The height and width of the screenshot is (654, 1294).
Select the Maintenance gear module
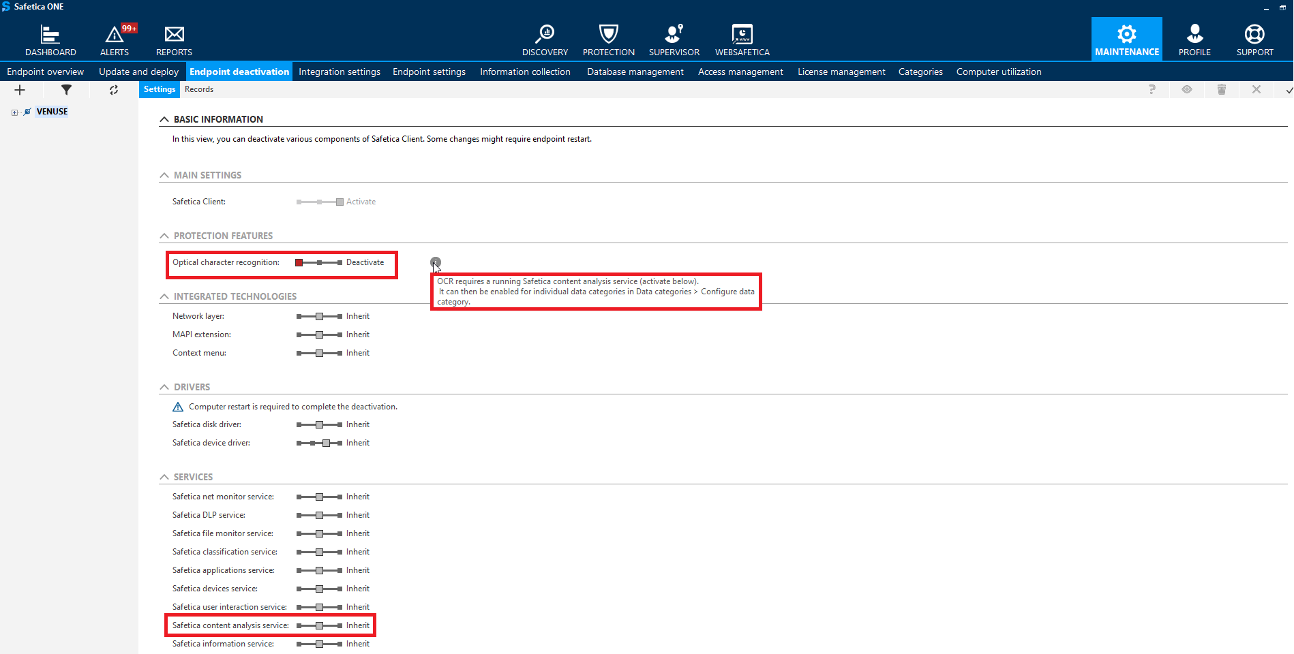pyautogui.click(x=1126, y=40)
